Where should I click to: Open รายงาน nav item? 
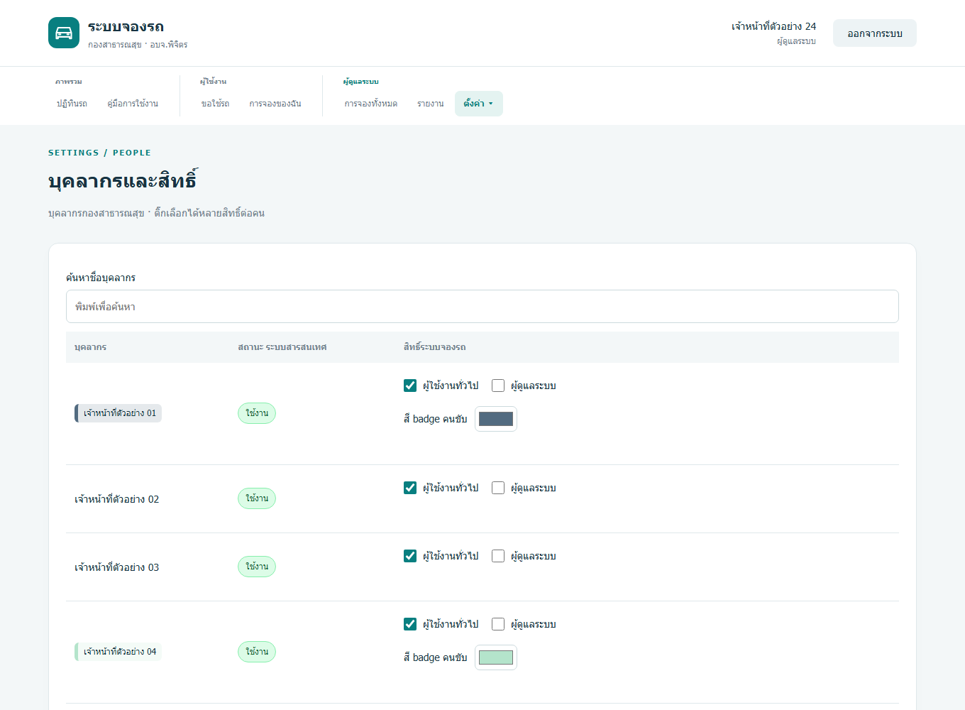click(x=431, y=104)
